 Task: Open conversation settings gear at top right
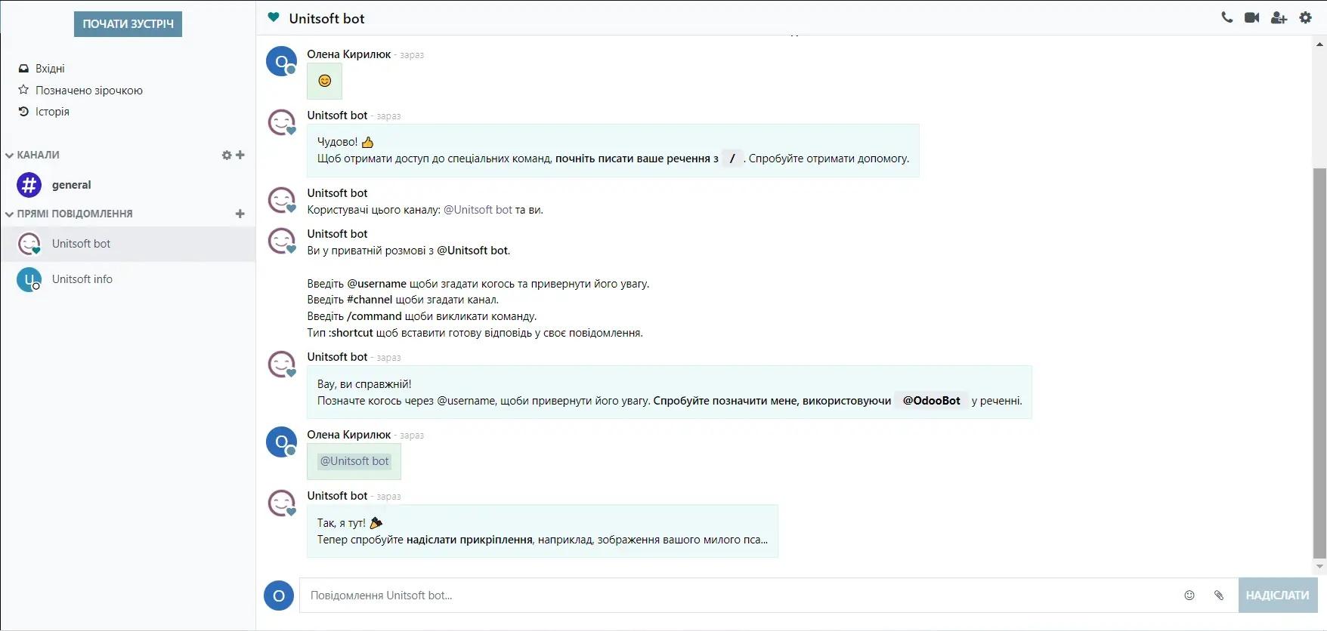[x=1305, y=17]
